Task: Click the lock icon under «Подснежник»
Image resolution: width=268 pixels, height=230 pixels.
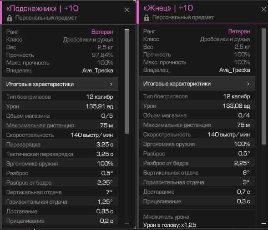Action: pos(10,18)
